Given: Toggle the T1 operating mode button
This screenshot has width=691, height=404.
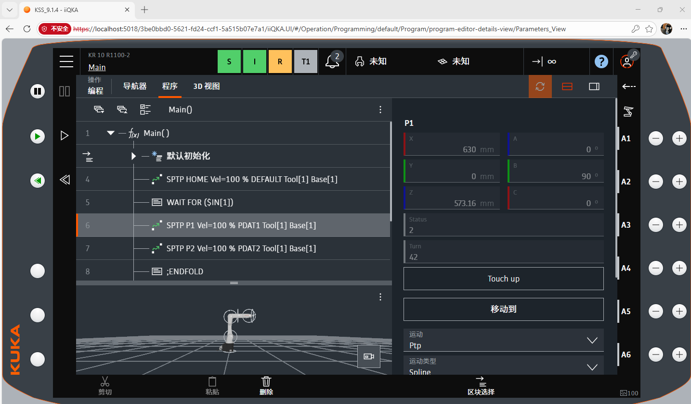Looking at the screenshot, I should (306, 61).
